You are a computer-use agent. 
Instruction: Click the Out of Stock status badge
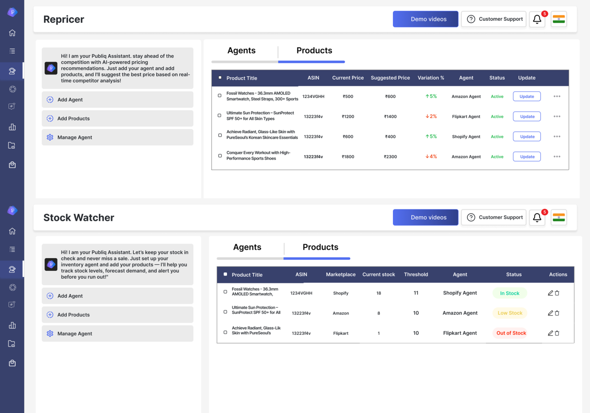pos(511,333)
